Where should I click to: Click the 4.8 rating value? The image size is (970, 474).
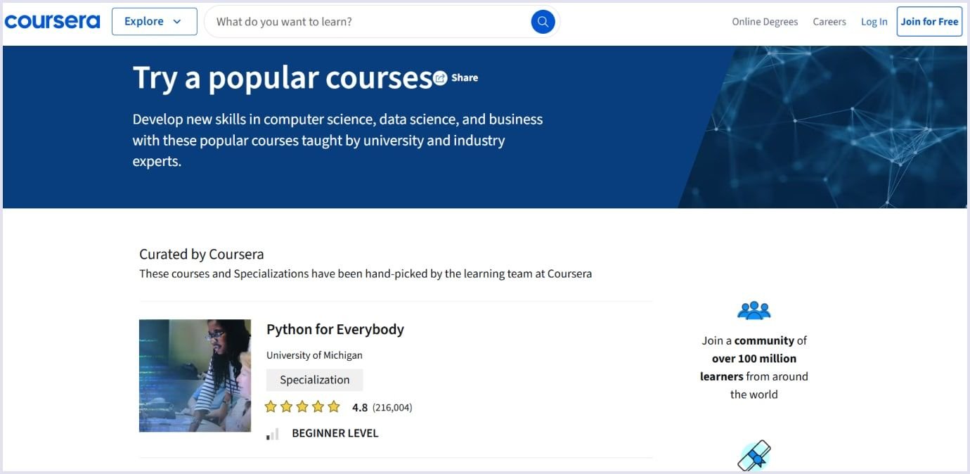360,407
